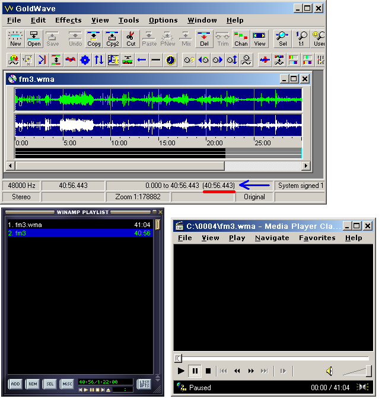Viewport: 382px width, 402px height.
Task: Click the Zoom 1:178882 status field
Action: 138,197
